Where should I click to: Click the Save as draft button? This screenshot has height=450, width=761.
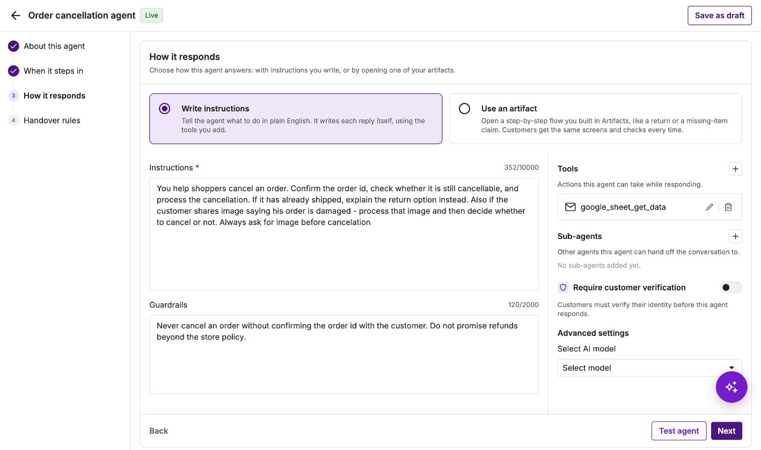click(x=720, y=16)
